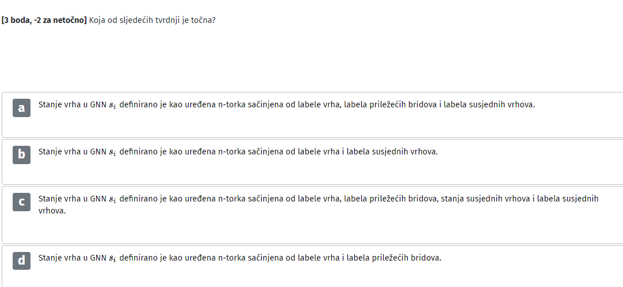Choose the gray badge labeled d
623x287 pixels.
21,261
